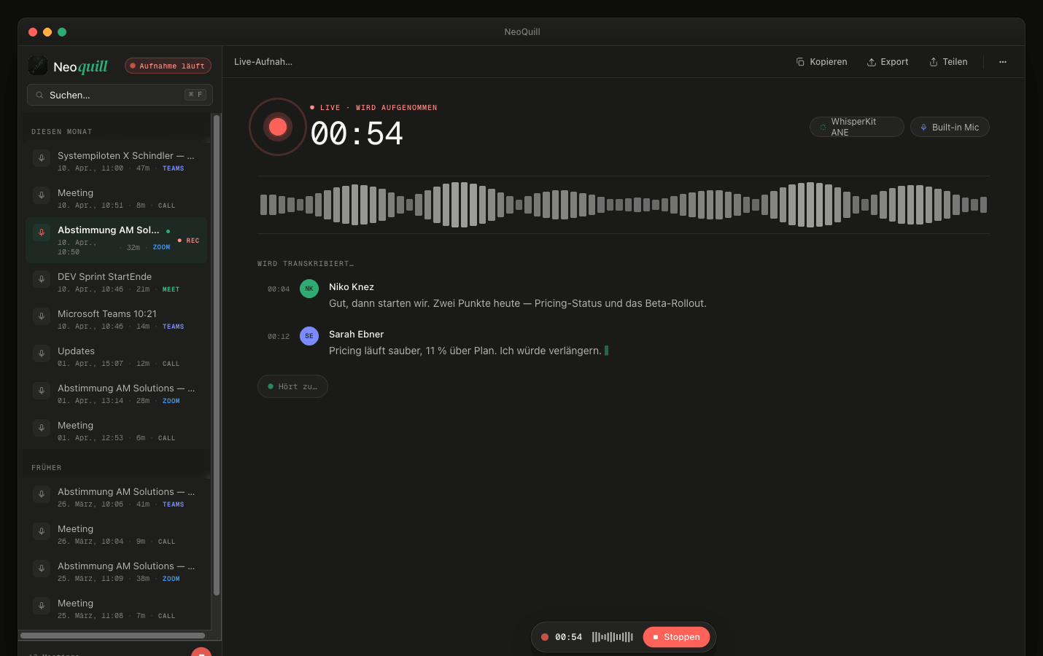Screen dimensions: 1043x656
Task: Click mic icon of DEV Sprint StartEnde
Action: [42, 278]
